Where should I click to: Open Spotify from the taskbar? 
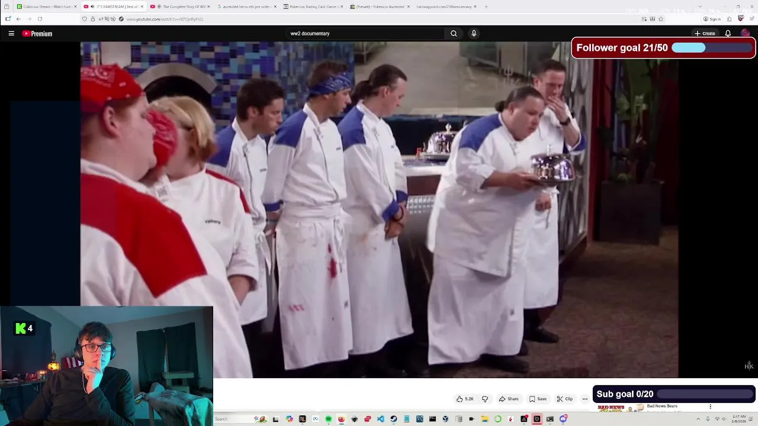[x=329, y=419]
